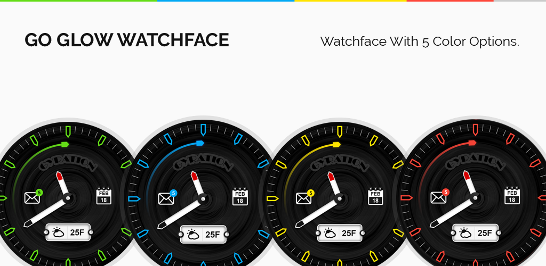Open FEB 18 calendar icon on red watchface
The image size is (546, 266).
click(512, 196)
